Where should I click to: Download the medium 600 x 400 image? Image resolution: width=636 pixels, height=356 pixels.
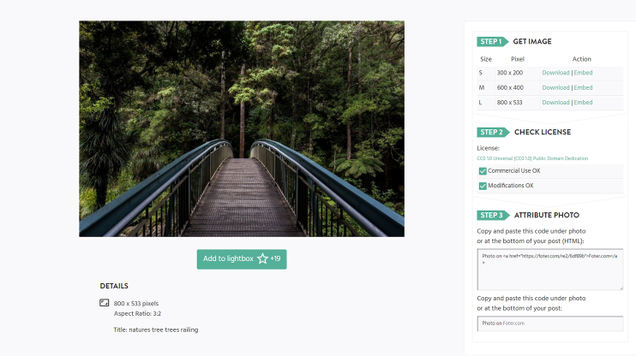(x=555, y=88)
